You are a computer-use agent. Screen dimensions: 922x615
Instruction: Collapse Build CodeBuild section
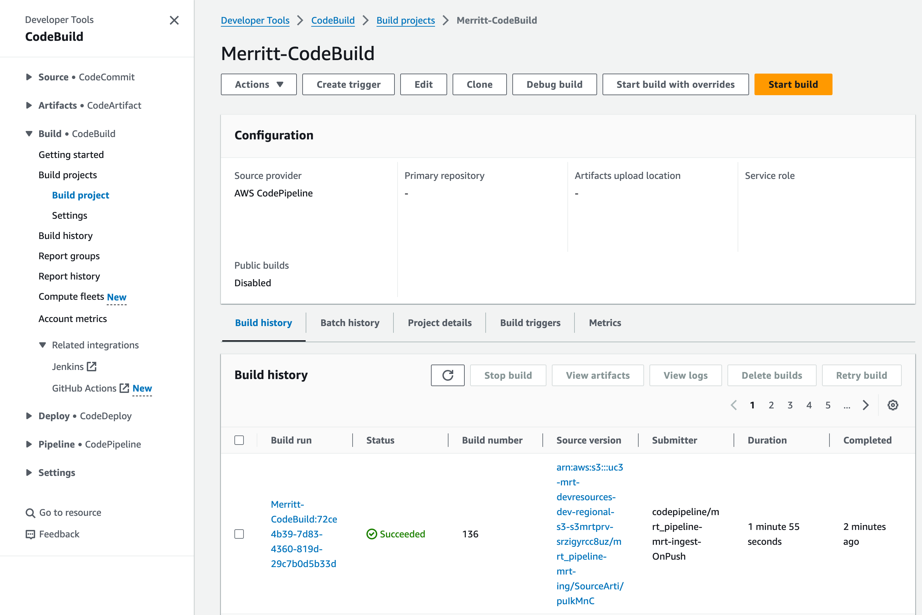pyautogui.click(x=29, y=133)
